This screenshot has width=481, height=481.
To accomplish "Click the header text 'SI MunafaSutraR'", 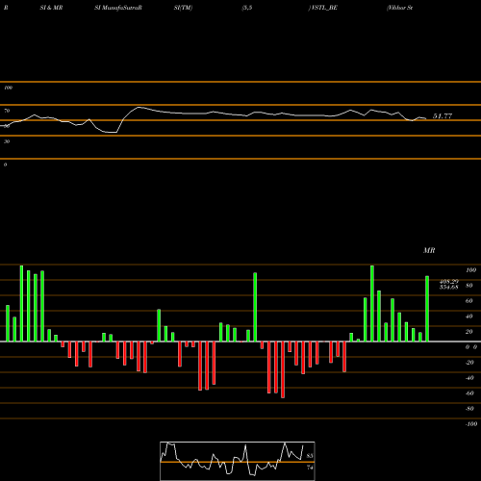I will pos(118,8).
